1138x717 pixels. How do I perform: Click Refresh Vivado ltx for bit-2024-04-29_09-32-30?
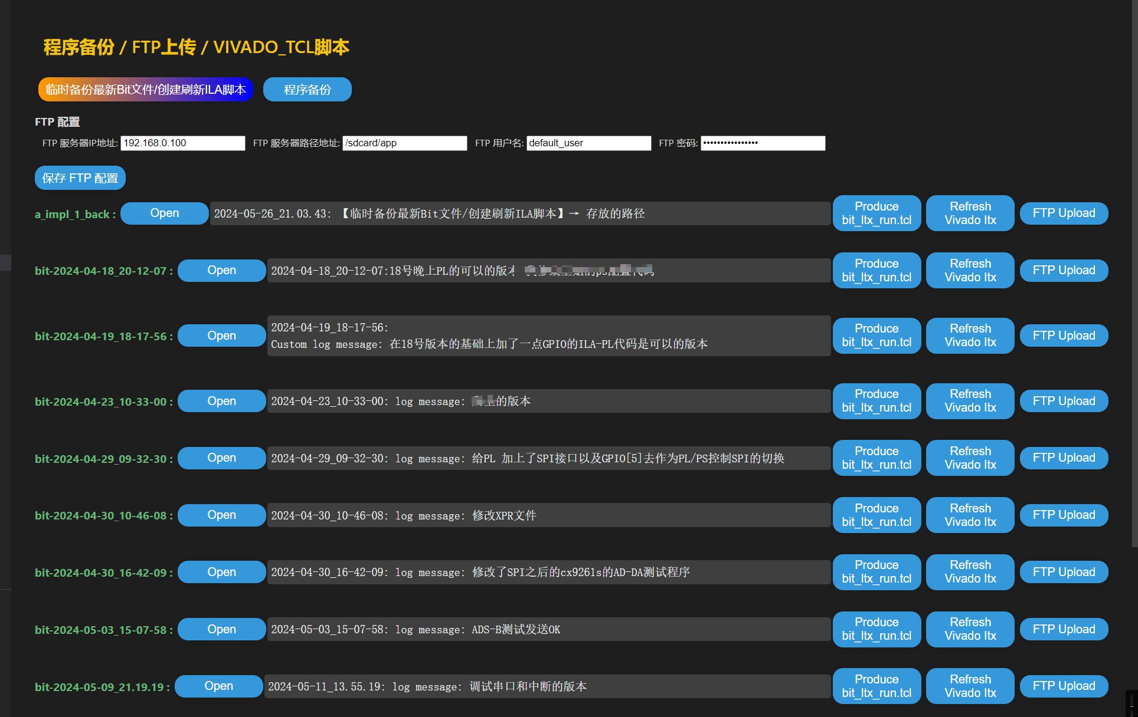[970, 458]
